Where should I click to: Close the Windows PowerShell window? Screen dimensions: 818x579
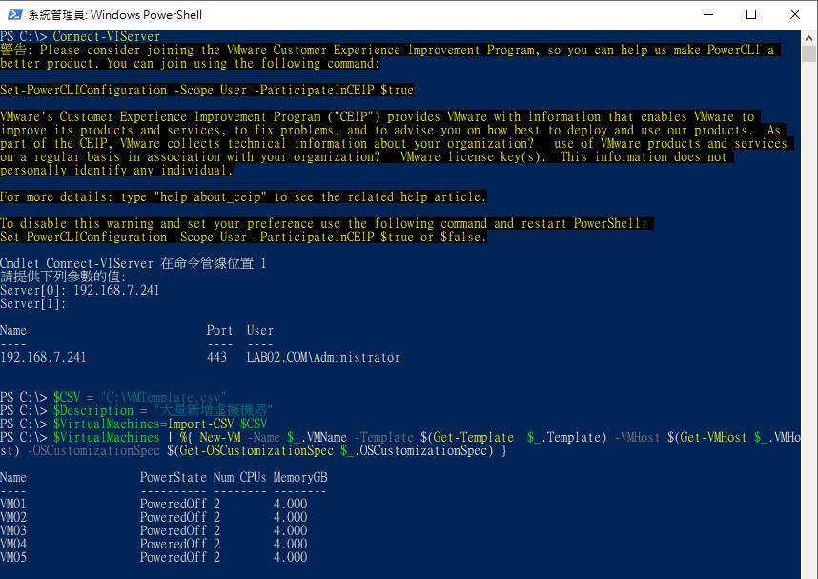(794, 14)
